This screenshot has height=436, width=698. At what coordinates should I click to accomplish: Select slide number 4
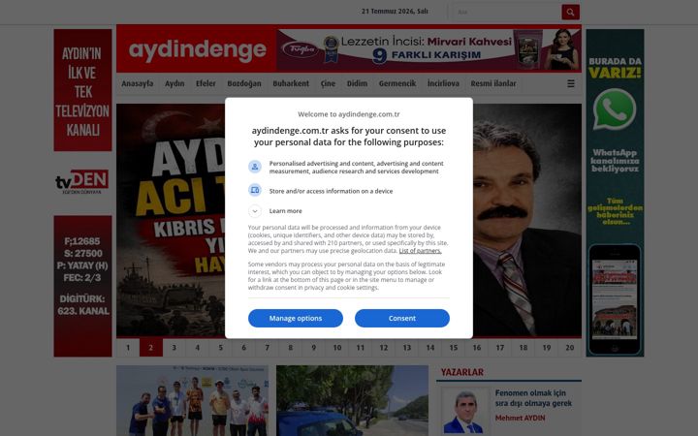click(197, 348)
